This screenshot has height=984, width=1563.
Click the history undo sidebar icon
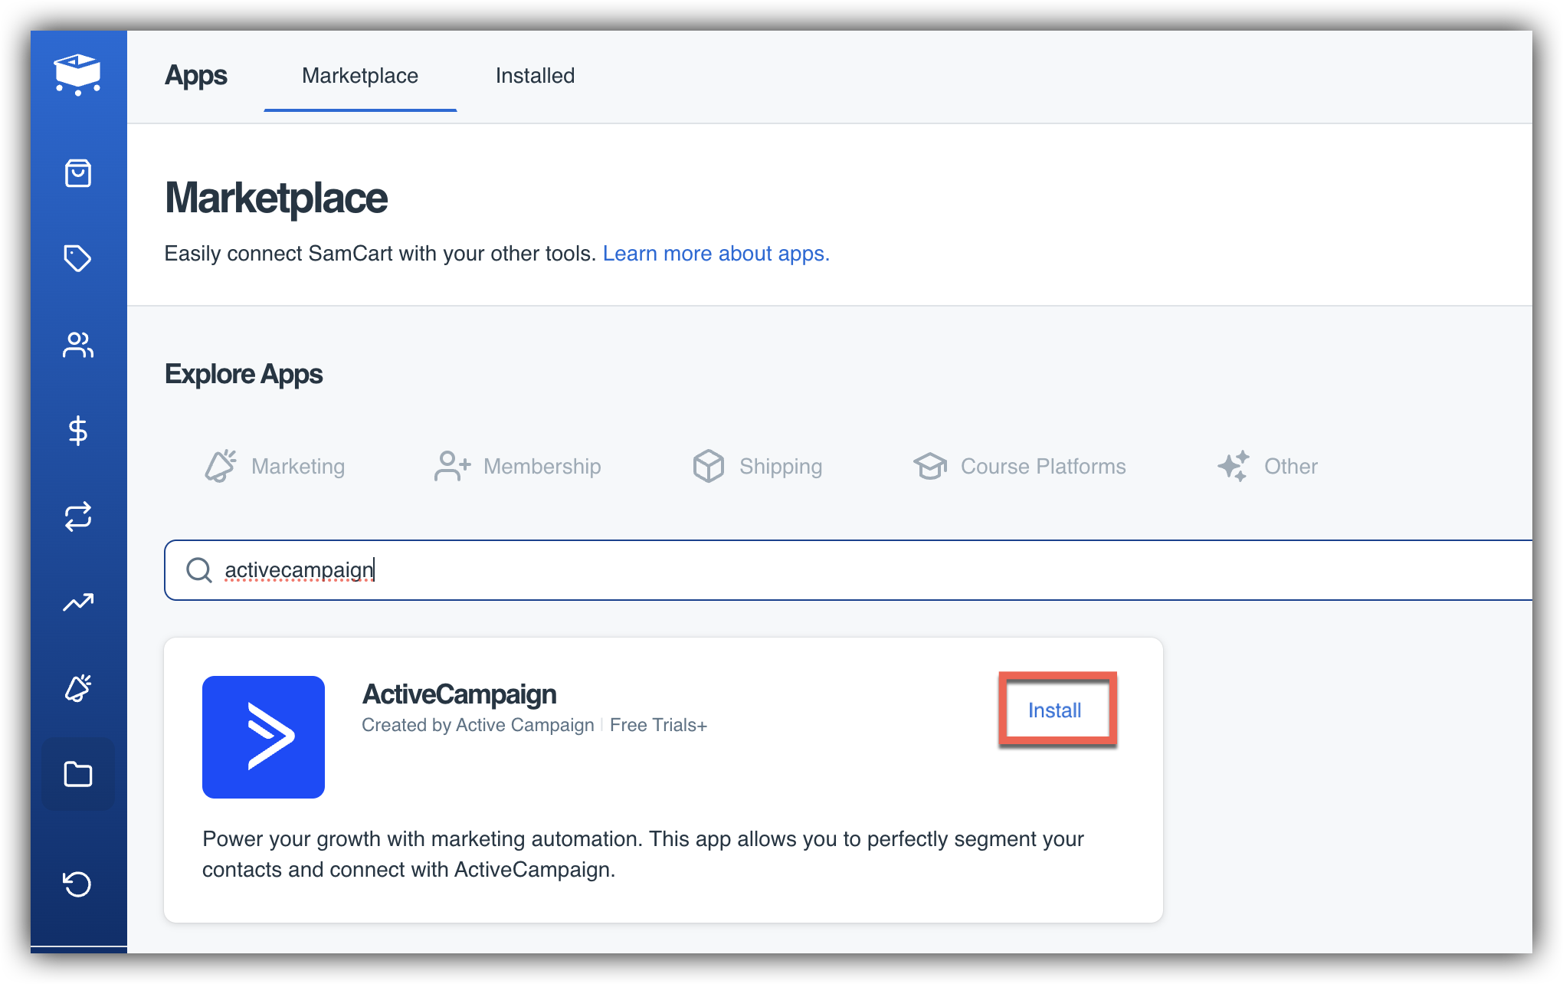77,884
